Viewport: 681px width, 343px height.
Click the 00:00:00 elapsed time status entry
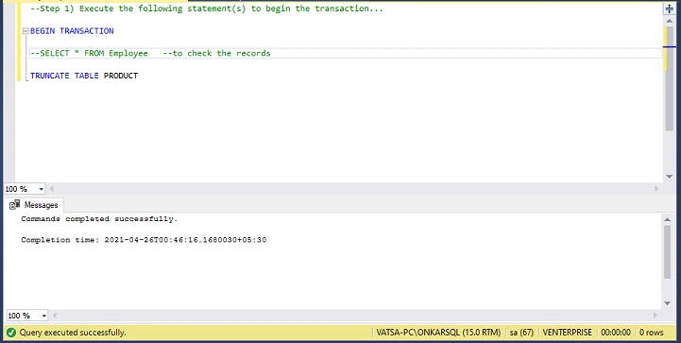[616, 333]
